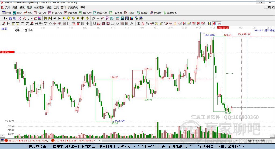Open the 交易委托 menu
Image resolution: width=275 pixels, height=149 pixels.
coord(73,7)
